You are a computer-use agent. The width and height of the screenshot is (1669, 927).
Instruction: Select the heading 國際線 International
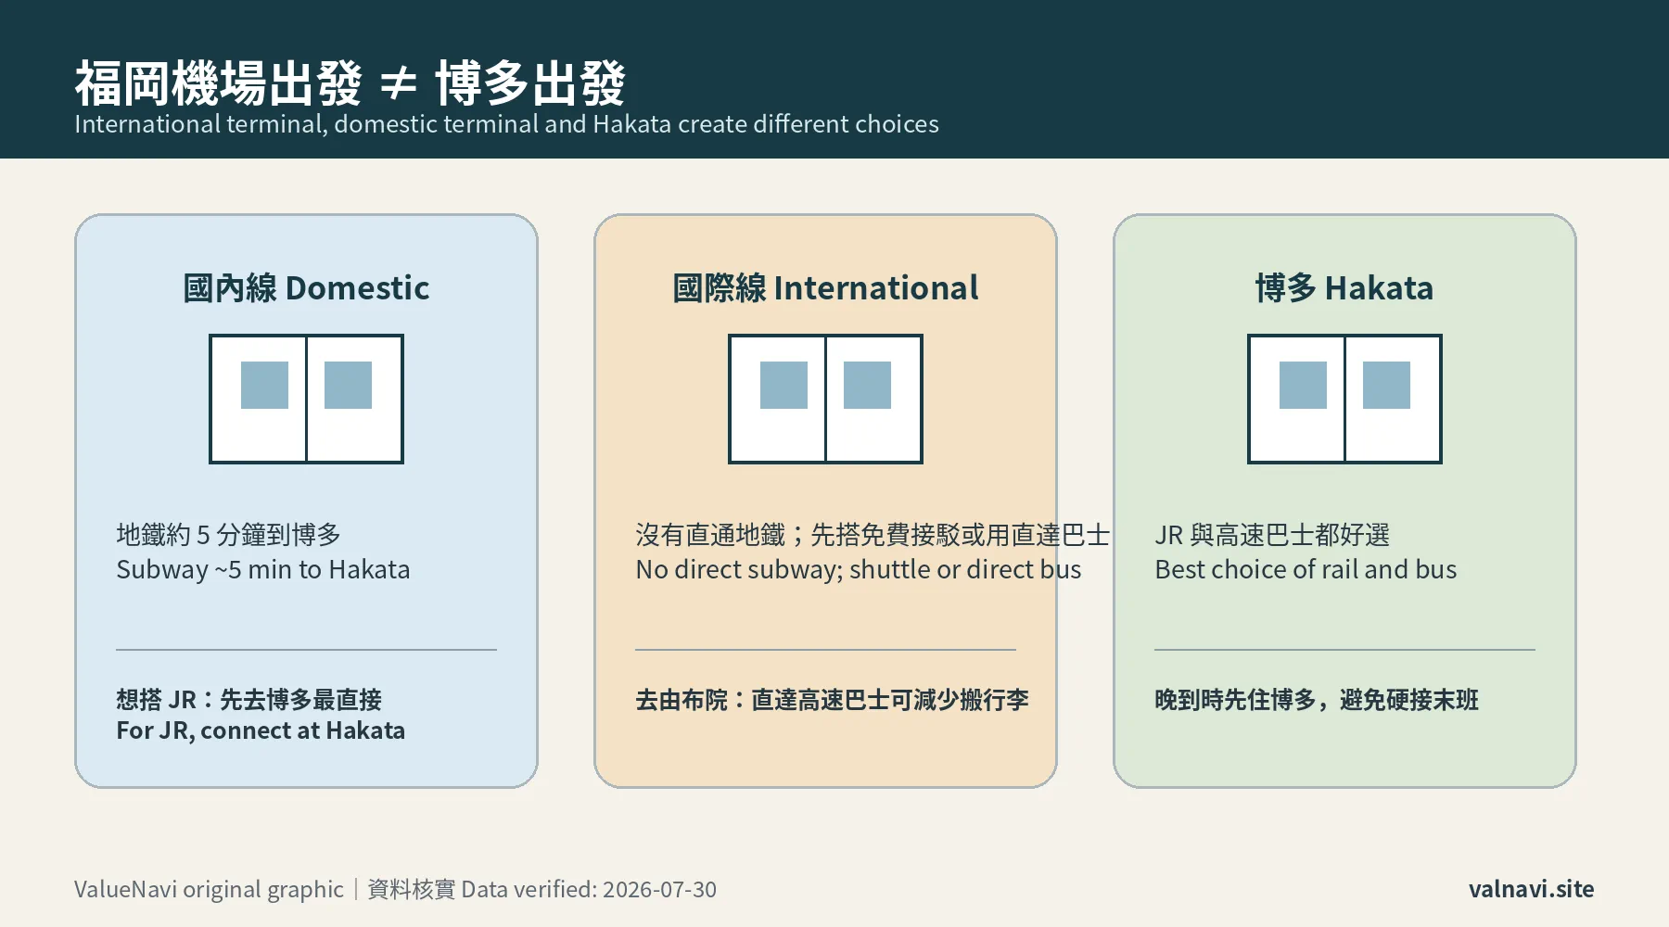[x=825, y=288]
